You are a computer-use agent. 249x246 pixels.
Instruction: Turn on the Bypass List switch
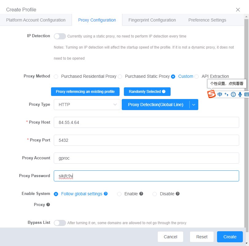pos(60,223)
